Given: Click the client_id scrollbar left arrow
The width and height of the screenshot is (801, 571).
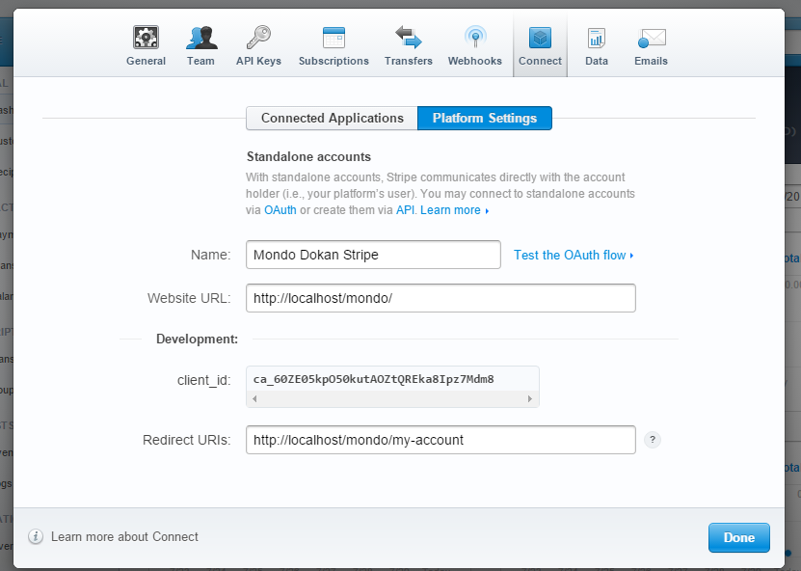Looking at the screenshot, I should coord(254,398).
